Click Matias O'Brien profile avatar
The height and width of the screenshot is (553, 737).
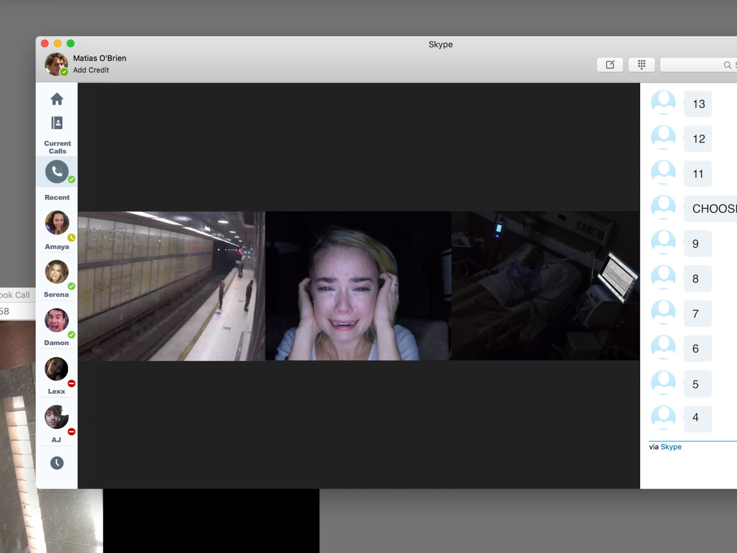pos(56,64)
